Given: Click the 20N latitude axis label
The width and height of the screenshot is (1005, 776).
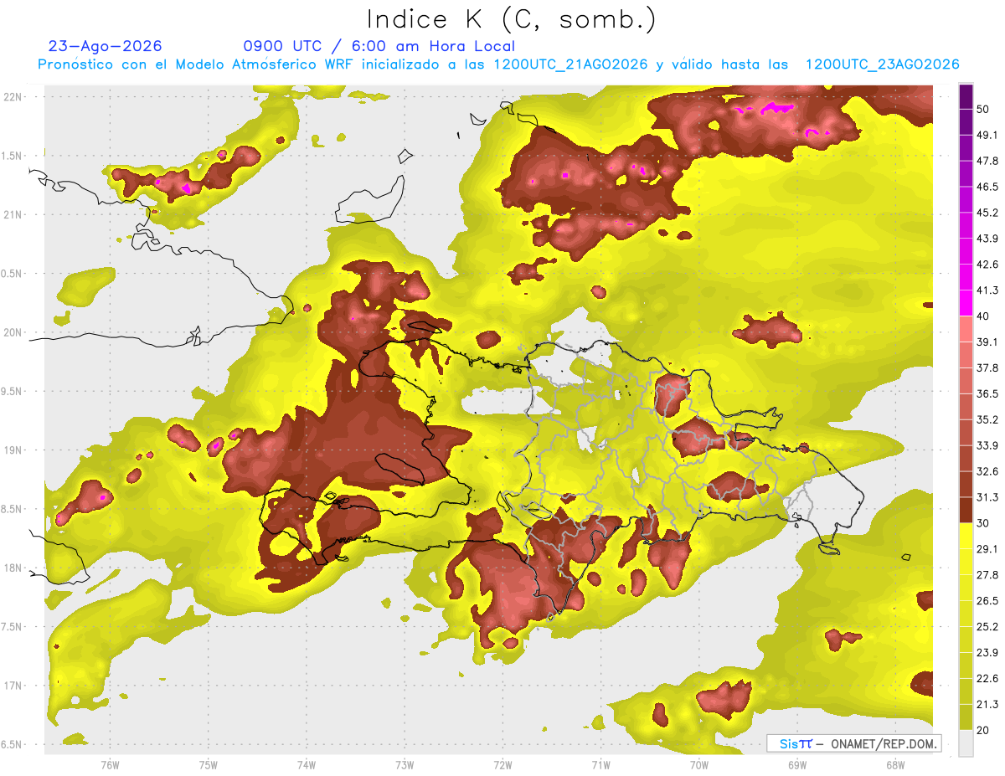Looking at the screenshot, I should (12, 332).
